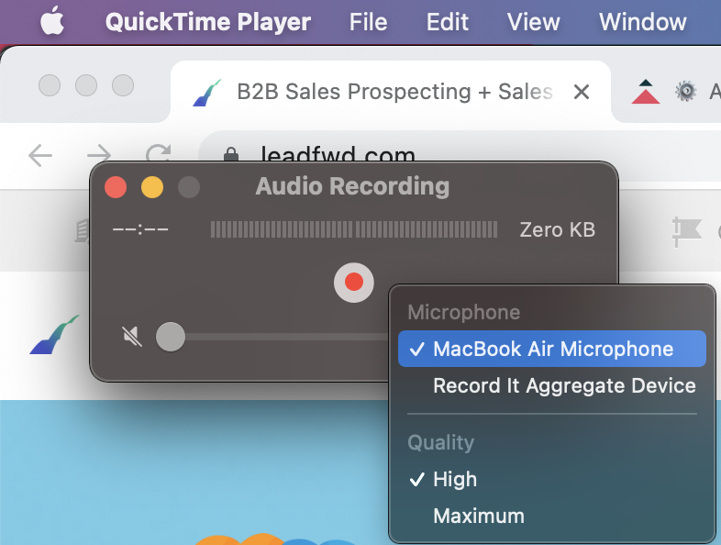This screenshot has width=721, height=545.
Task: Click browser back arrow
Action: pyautogui.click(x=40, y=155)
